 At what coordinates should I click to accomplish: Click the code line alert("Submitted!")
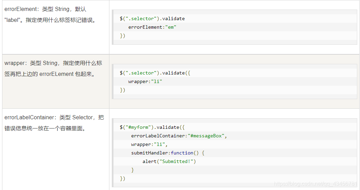pos(169,162)
